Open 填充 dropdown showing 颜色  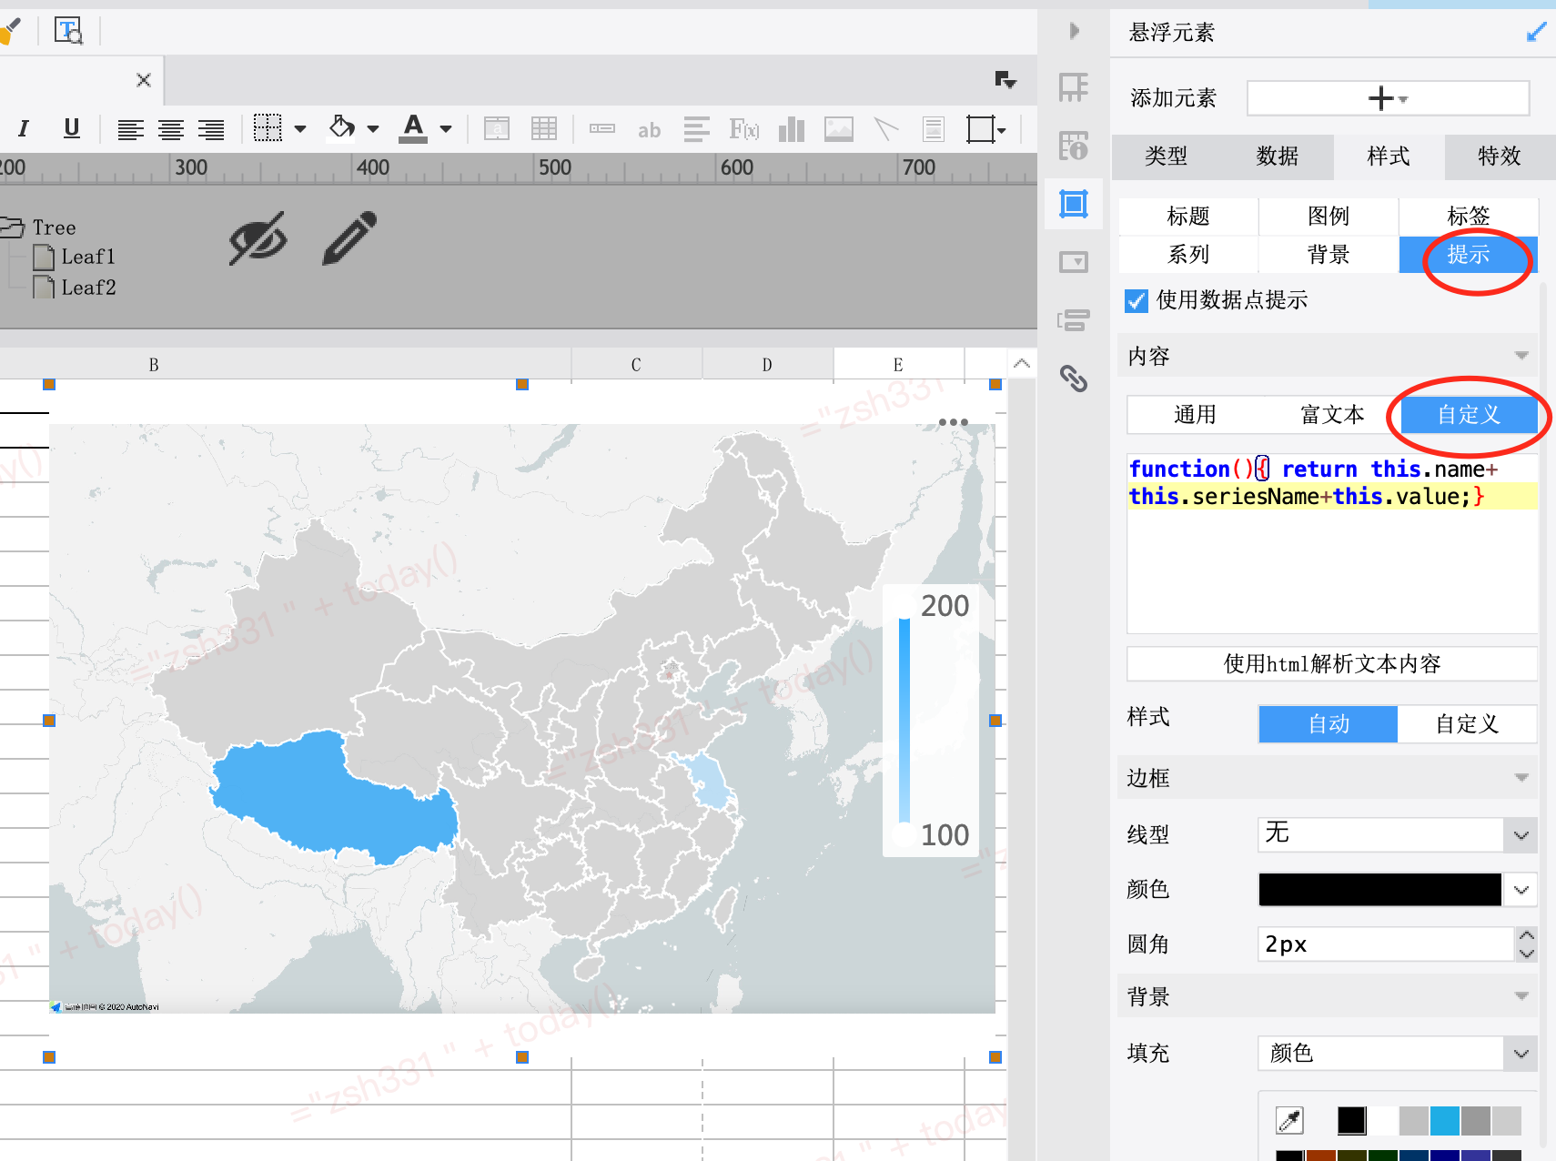(1397, 1053)
